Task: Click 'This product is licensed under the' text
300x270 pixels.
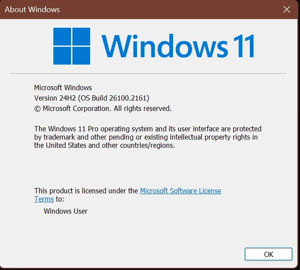Action: 86,191
